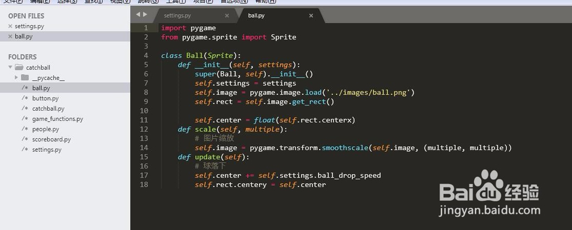Select the __pycache__ folder icon
This screenshot has width=572, height=230.
pos(25,78)
